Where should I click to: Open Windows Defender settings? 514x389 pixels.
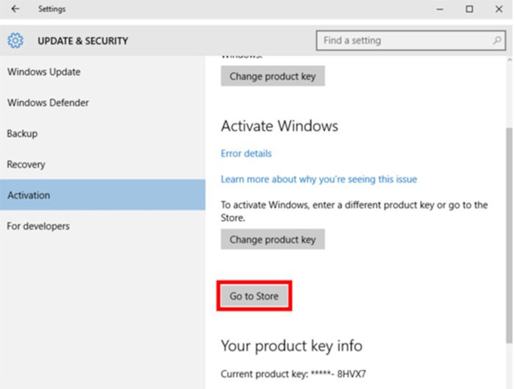[48, 103]
